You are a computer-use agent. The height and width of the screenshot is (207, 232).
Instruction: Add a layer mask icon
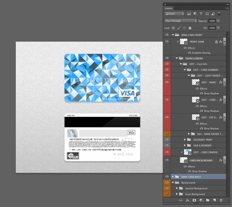[x=194, y=200]
